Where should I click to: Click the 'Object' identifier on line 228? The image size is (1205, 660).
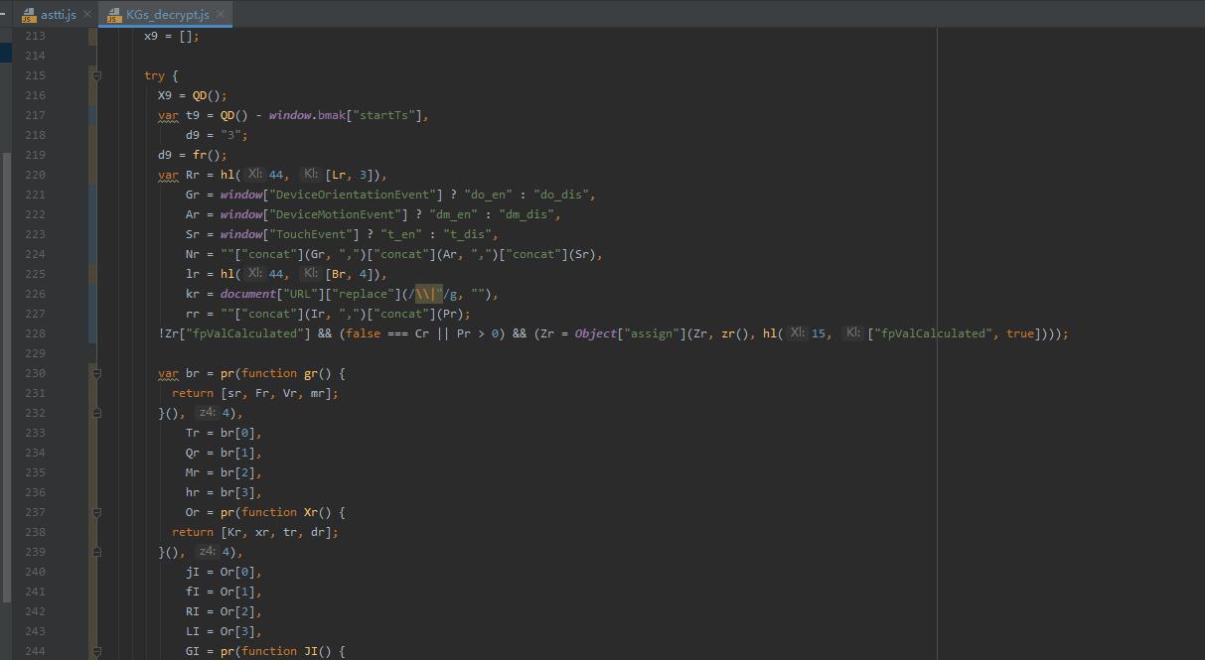596,333
